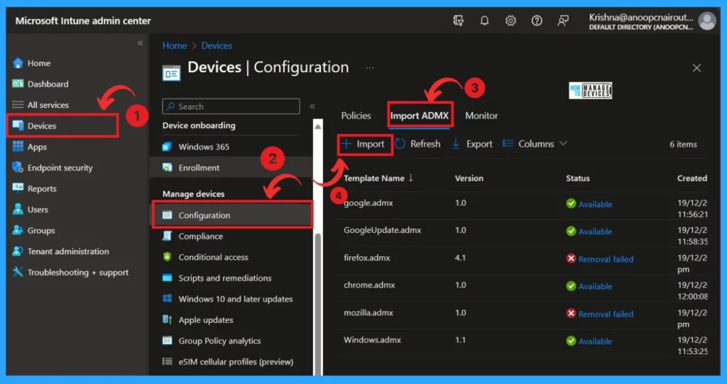Click the Group Policy analytics icon
Viewport: 727px width, 384px height.
click(x=168, y=341)
